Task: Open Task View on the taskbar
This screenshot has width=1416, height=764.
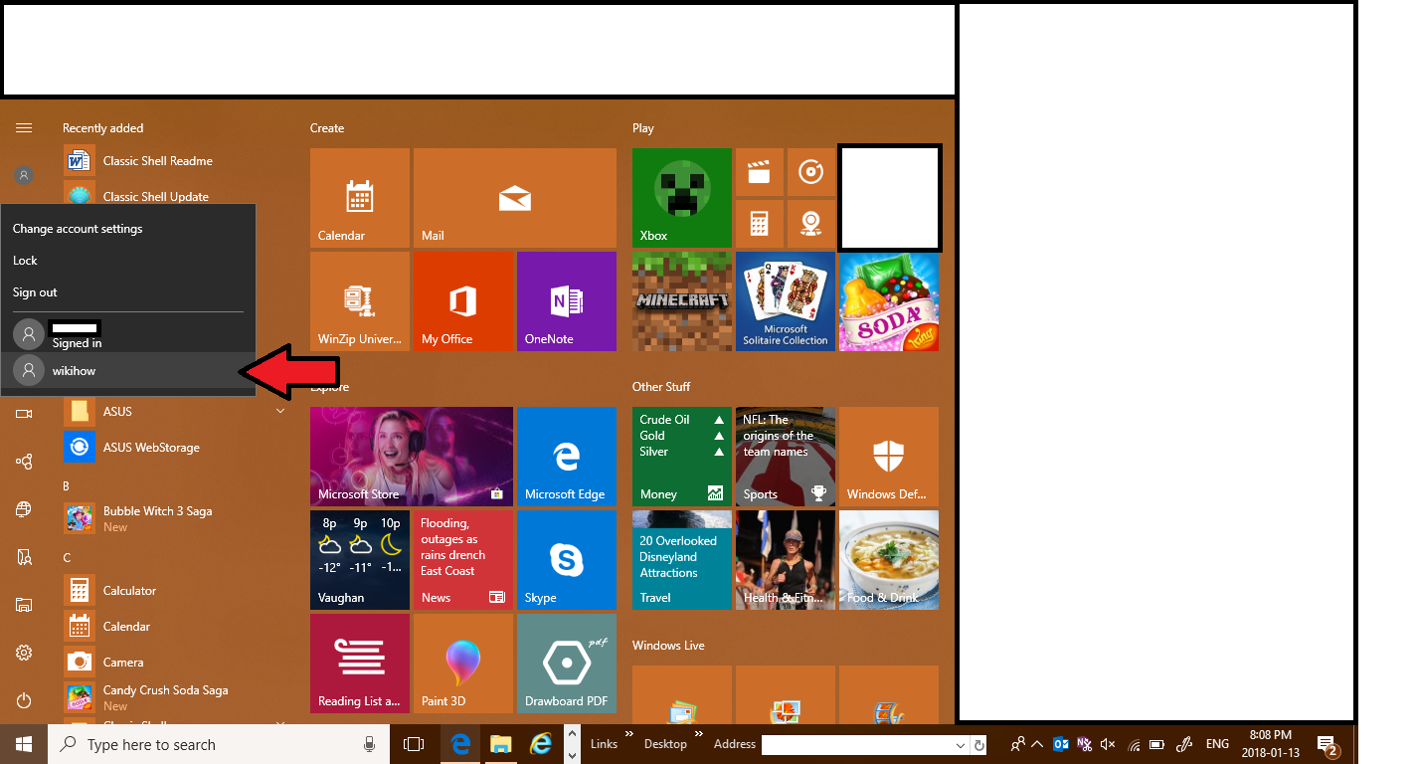Action: 414,744
